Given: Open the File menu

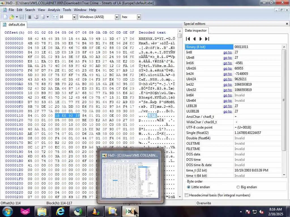Looking at the screenshot, I should pyautogui.click(x=11, y=10).
